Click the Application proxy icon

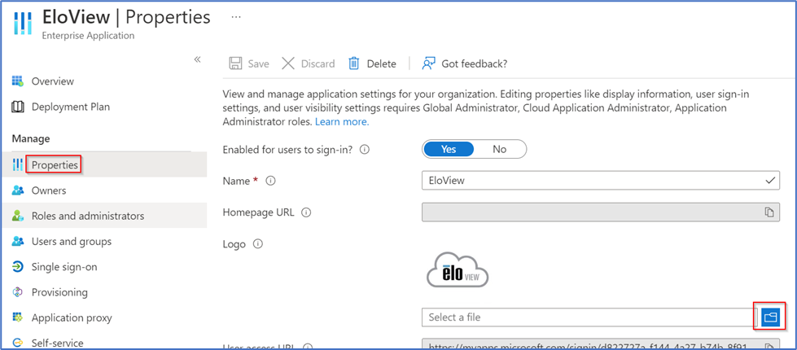(18, 318)
